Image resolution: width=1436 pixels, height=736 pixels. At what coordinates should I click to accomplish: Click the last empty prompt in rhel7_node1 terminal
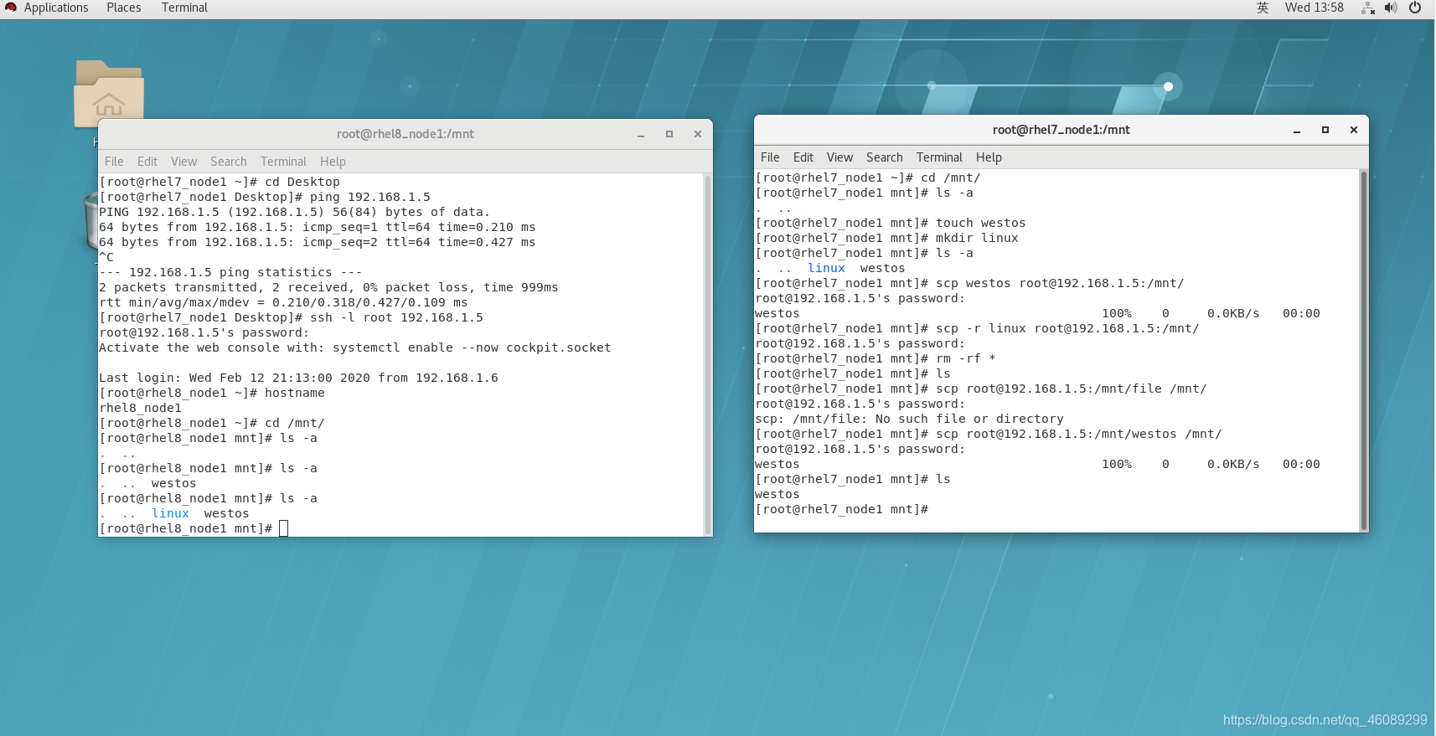pyautogui.click(x=842, y=509)
